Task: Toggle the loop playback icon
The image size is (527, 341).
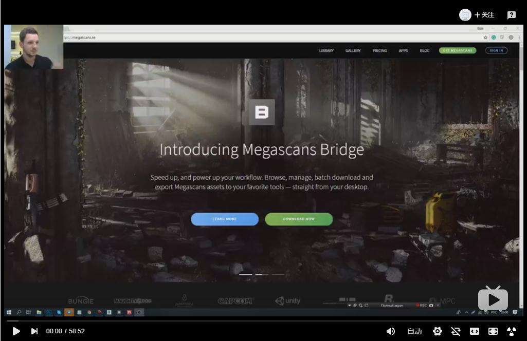Action: [456, 331]
